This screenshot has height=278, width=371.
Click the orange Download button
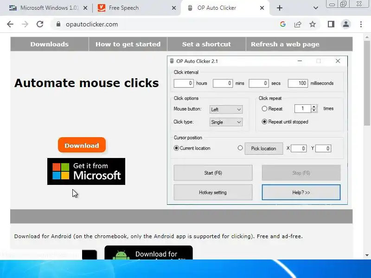tap(82, 145)
